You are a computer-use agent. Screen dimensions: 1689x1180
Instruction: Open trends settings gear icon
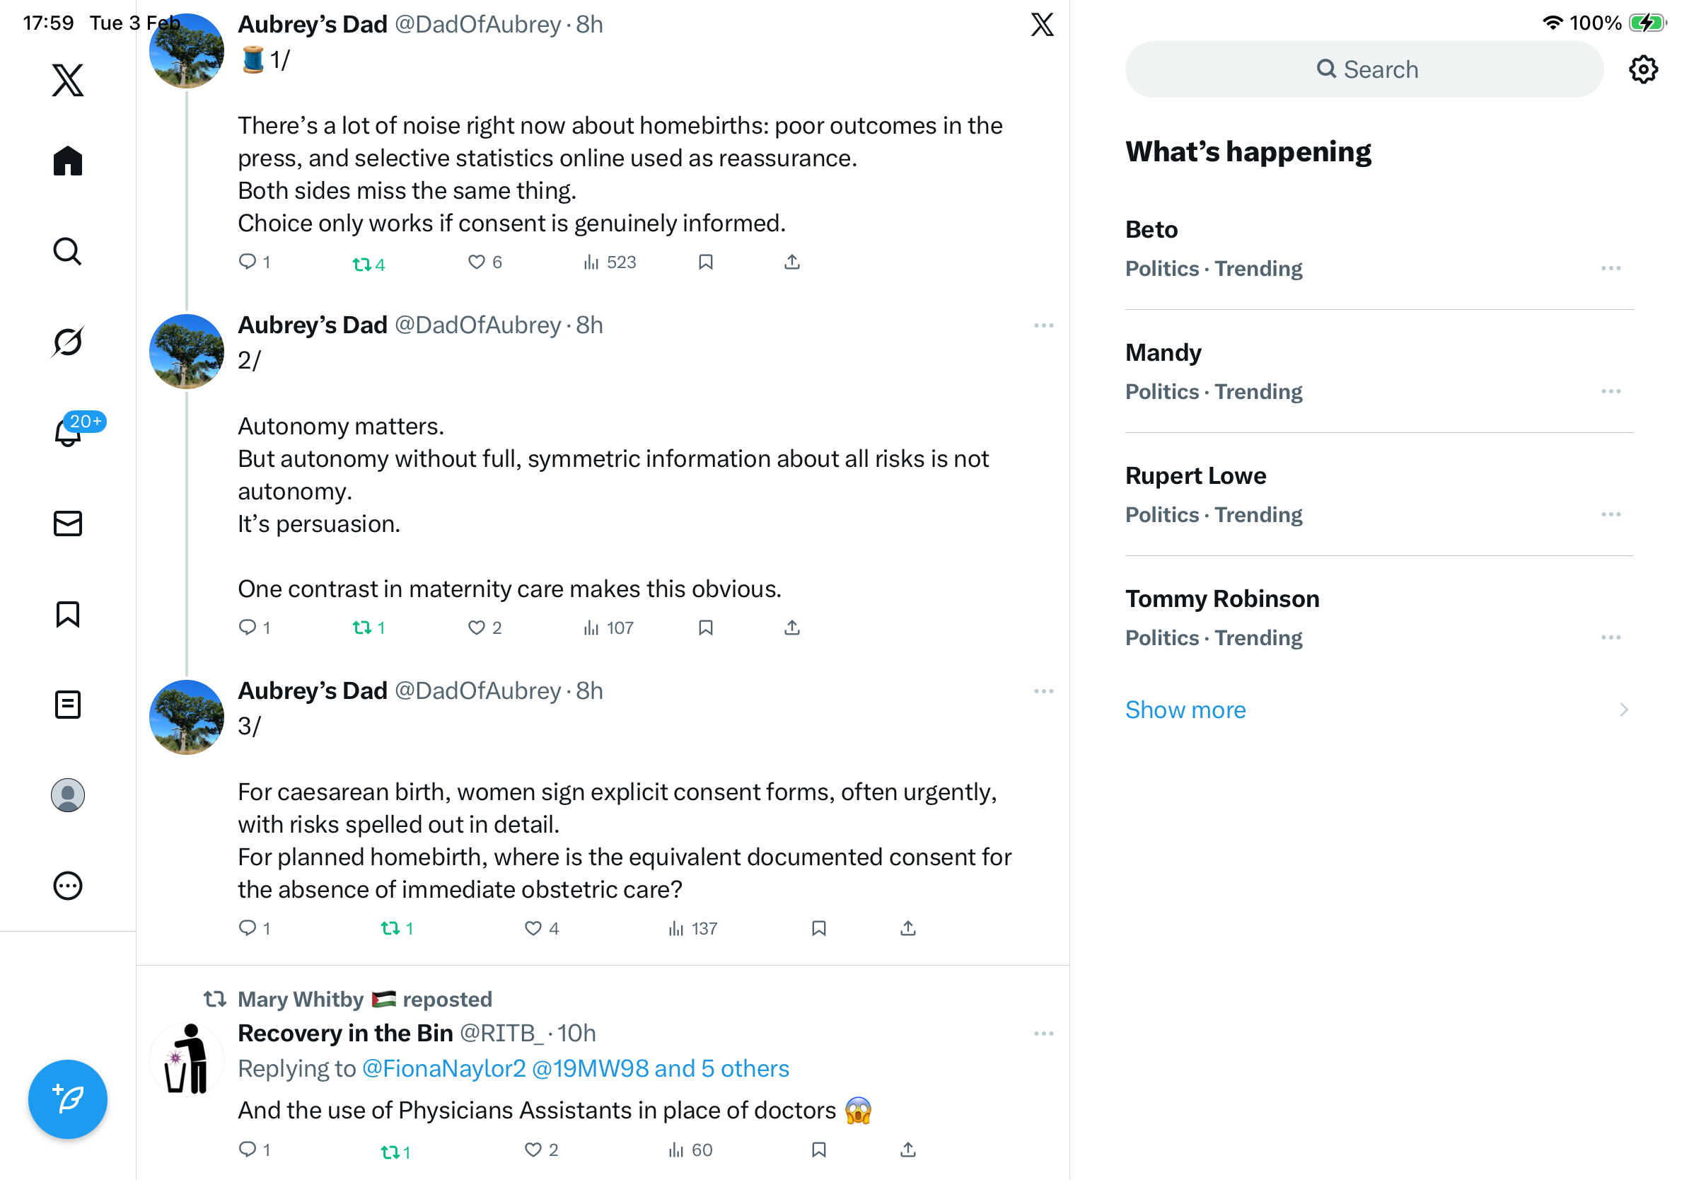tap(1642, 70)
